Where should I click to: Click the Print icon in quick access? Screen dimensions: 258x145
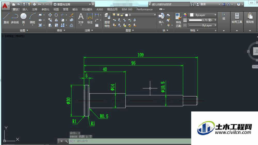34,4
